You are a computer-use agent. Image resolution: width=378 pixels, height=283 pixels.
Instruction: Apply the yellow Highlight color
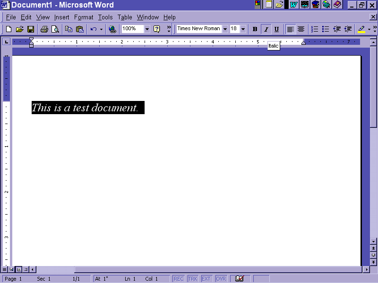[361, 29]
